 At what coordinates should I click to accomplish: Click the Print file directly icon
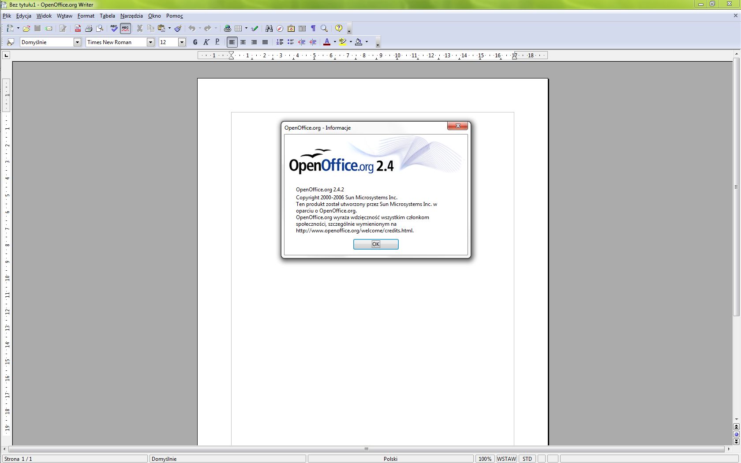point(89,28)
